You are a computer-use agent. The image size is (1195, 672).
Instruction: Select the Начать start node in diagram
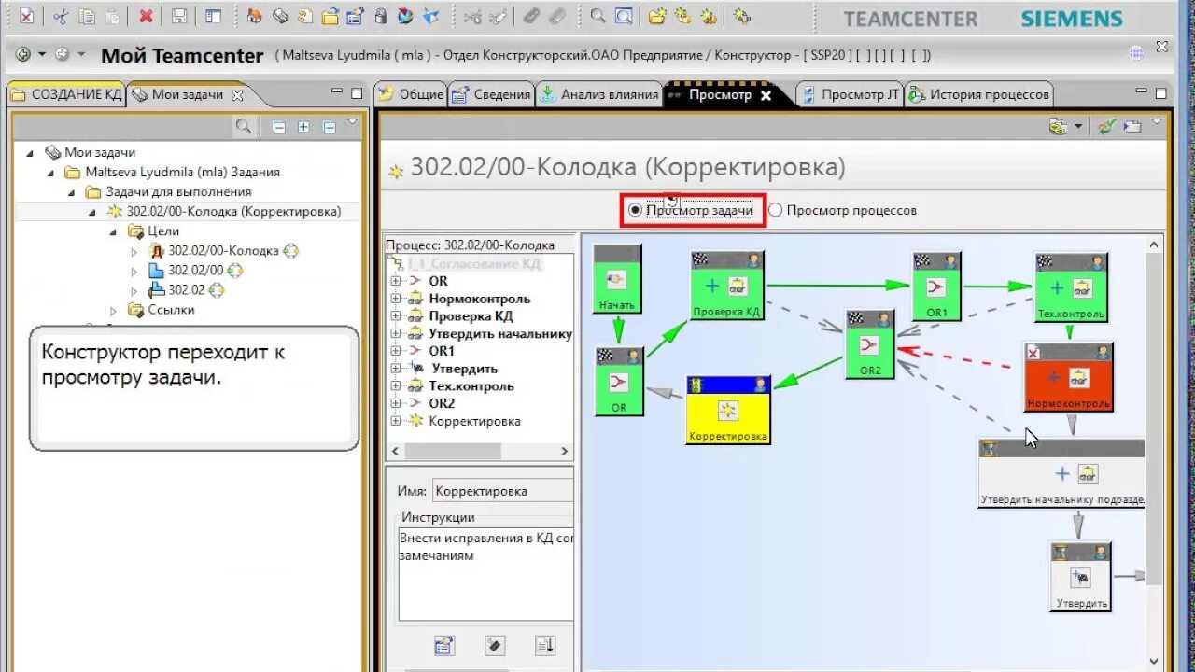coord(617,279)
